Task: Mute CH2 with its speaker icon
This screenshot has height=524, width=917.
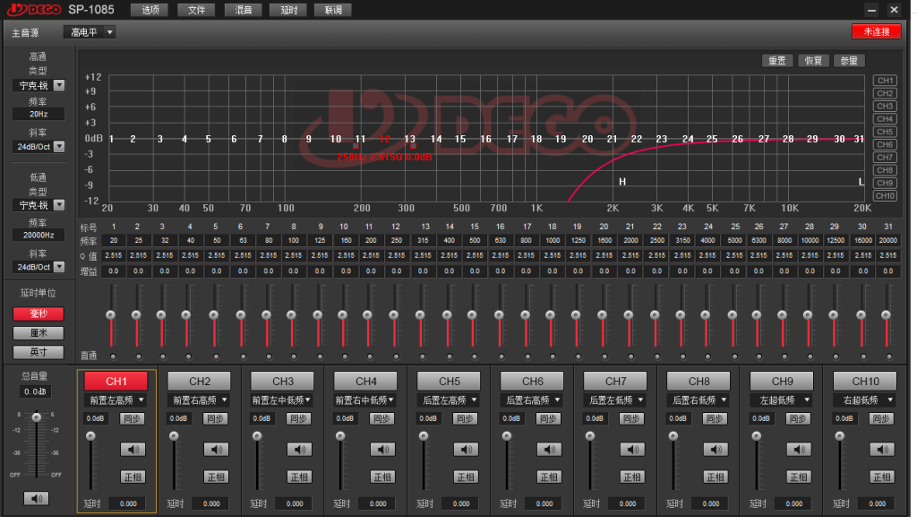Action: (217, 449)
